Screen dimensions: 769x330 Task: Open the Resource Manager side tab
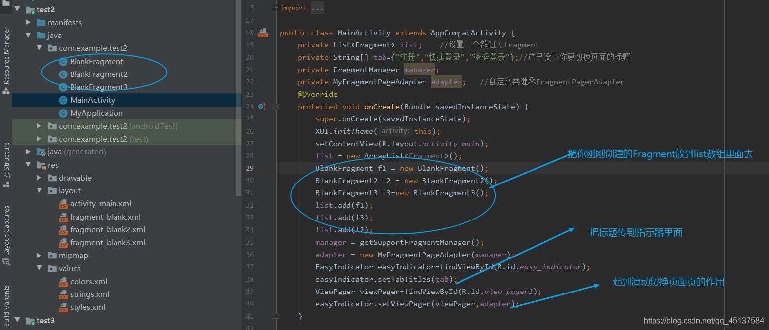[6, 60]
